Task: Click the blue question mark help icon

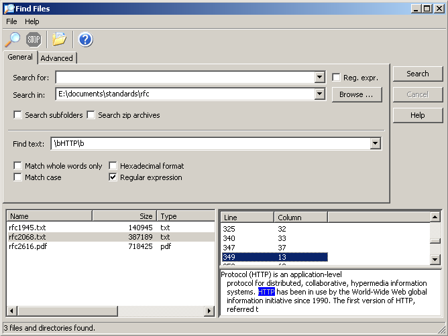Action: click(x=85, y=39)
